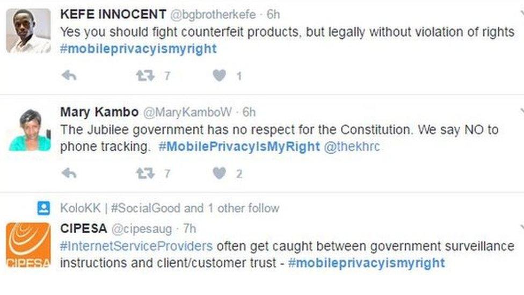This screenshot has height=295, width=524.
Task: Expand options menu on CIPESA's tweet
Action: pyautogui.click(x=521, y=228)
